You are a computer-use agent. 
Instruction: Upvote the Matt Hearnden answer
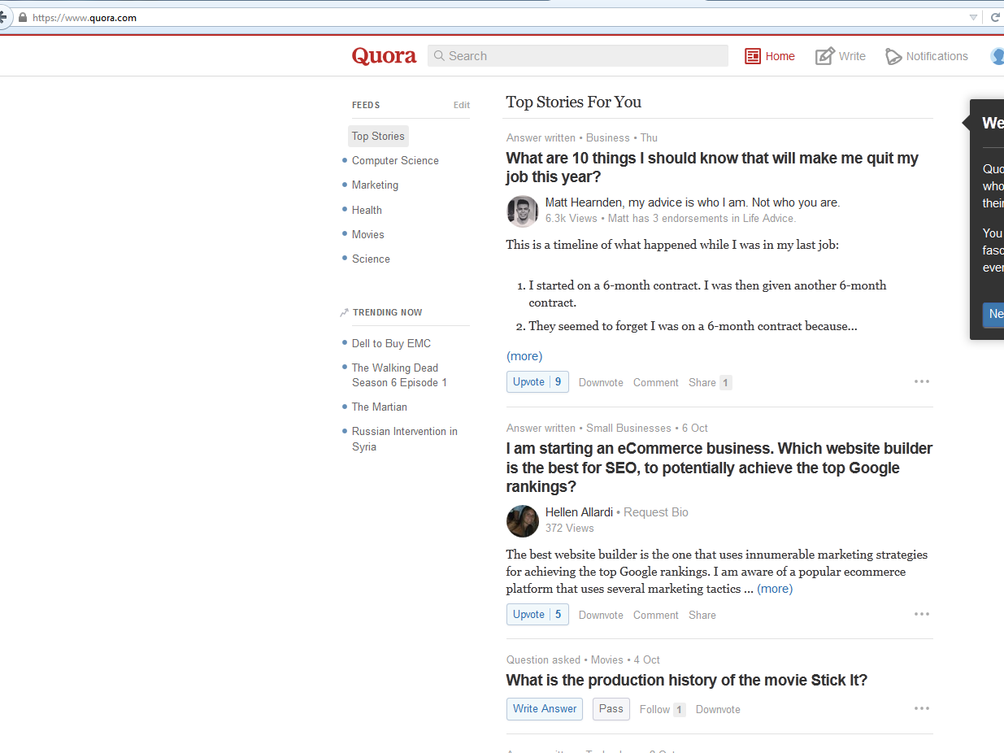pos(537,382)
